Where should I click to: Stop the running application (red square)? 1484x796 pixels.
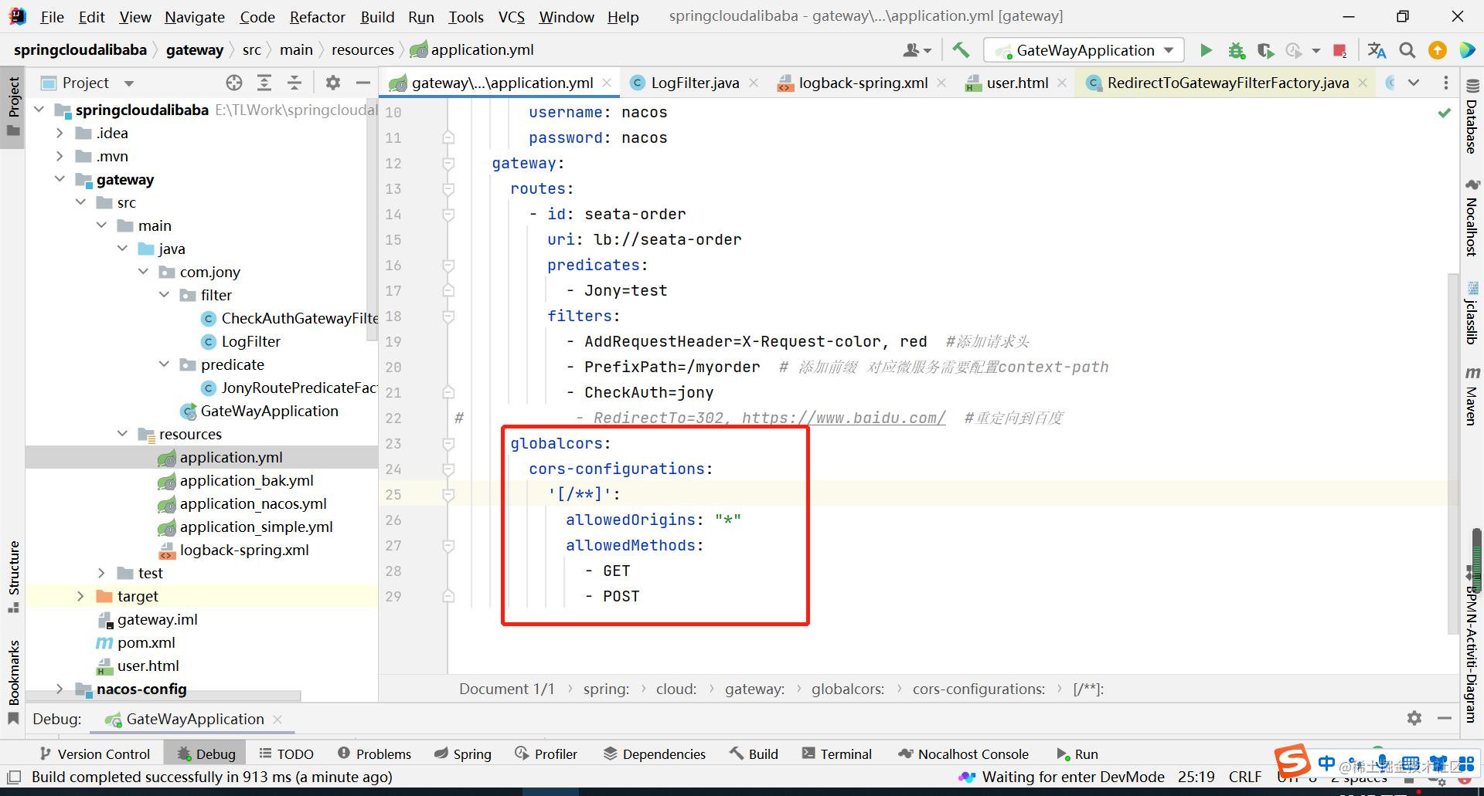[1339, 50]
